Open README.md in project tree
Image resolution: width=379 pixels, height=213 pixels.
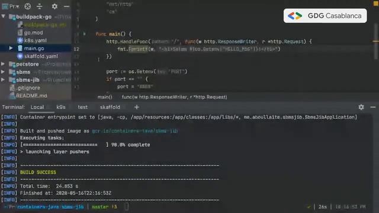point(31,96)
